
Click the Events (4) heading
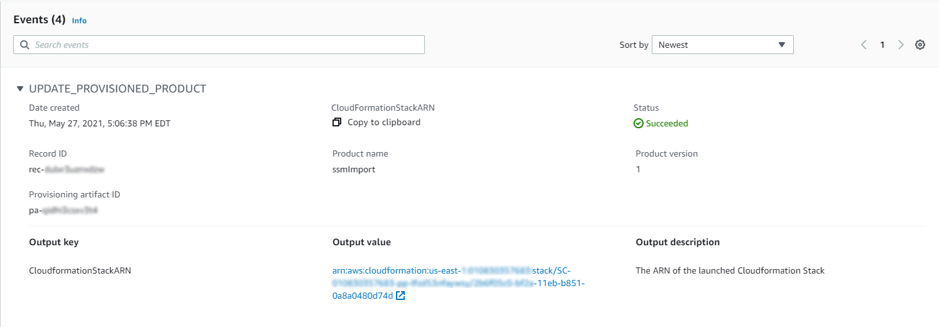coord(39,19)
